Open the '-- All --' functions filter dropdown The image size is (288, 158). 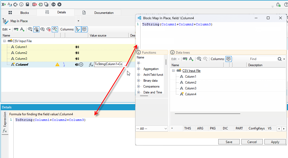pos(152,129)
